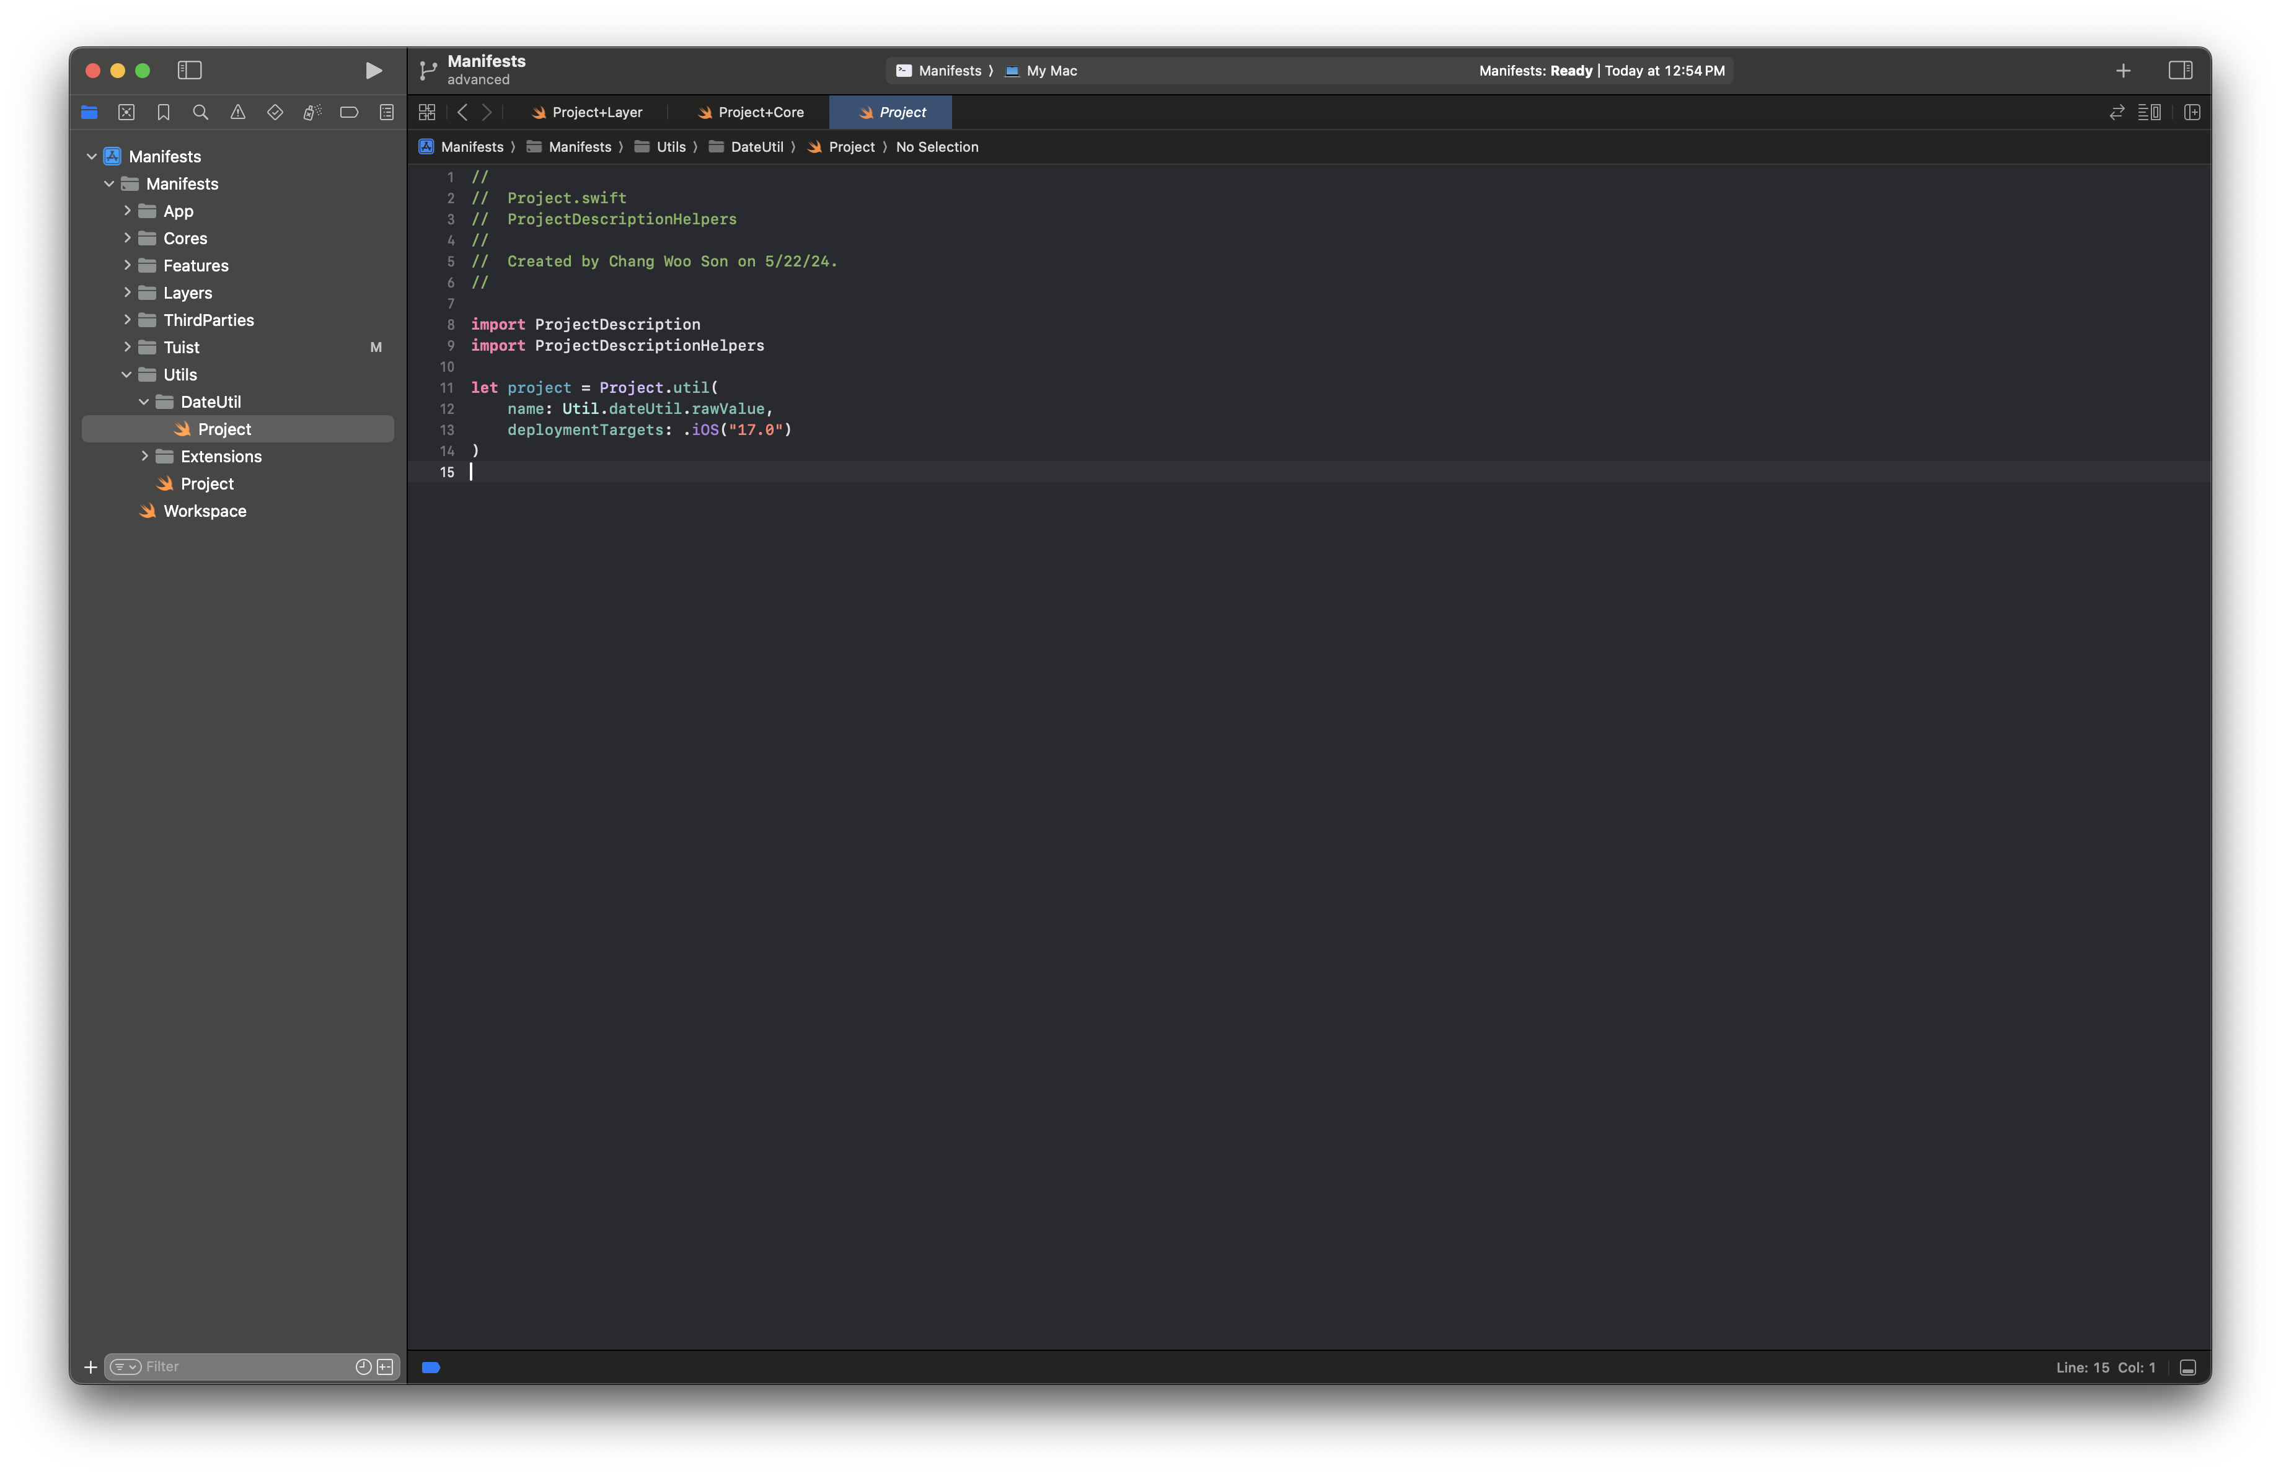The image size is (2281, 1476).
Task: Click the import ProjectDescriptionHelpers line
Action: pyautogui.click(x=618, y=346)
